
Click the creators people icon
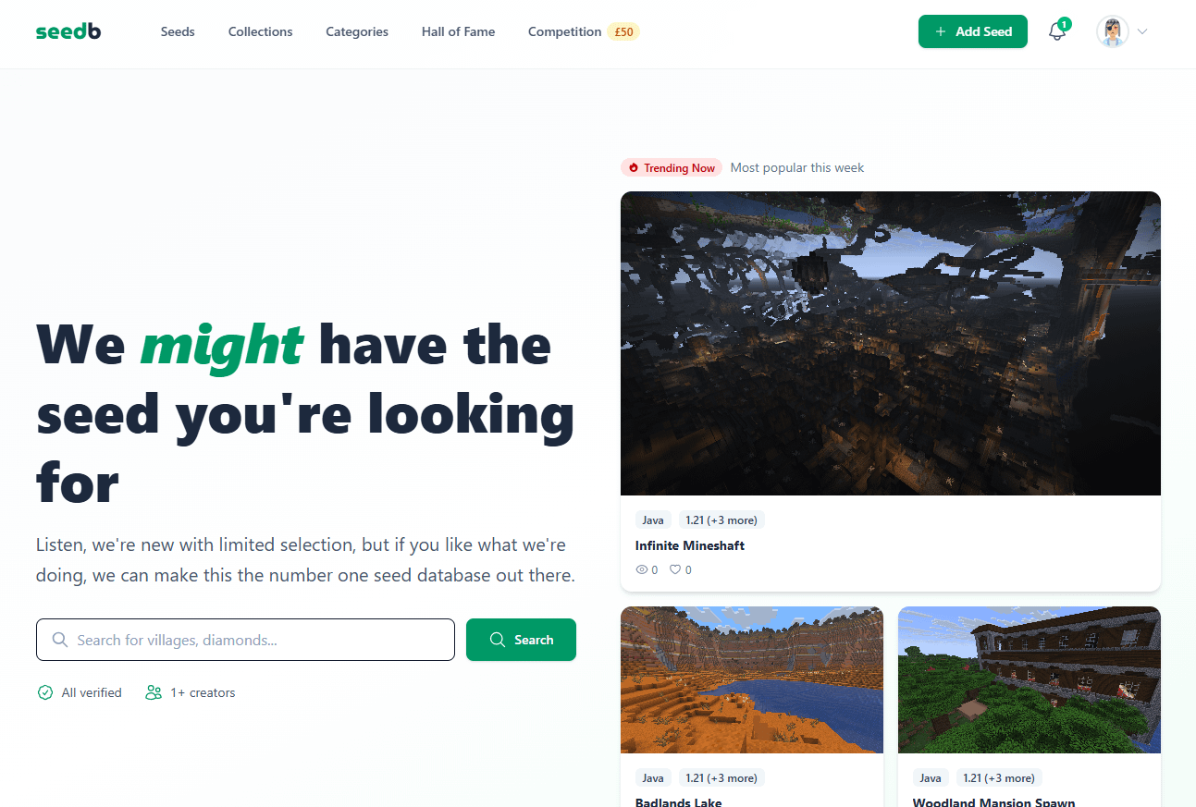[x=154, y=692]
